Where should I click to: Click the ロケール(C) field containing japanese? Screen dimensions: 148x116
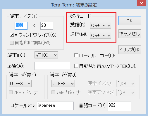pyautogui.click(x=55, y=106)
